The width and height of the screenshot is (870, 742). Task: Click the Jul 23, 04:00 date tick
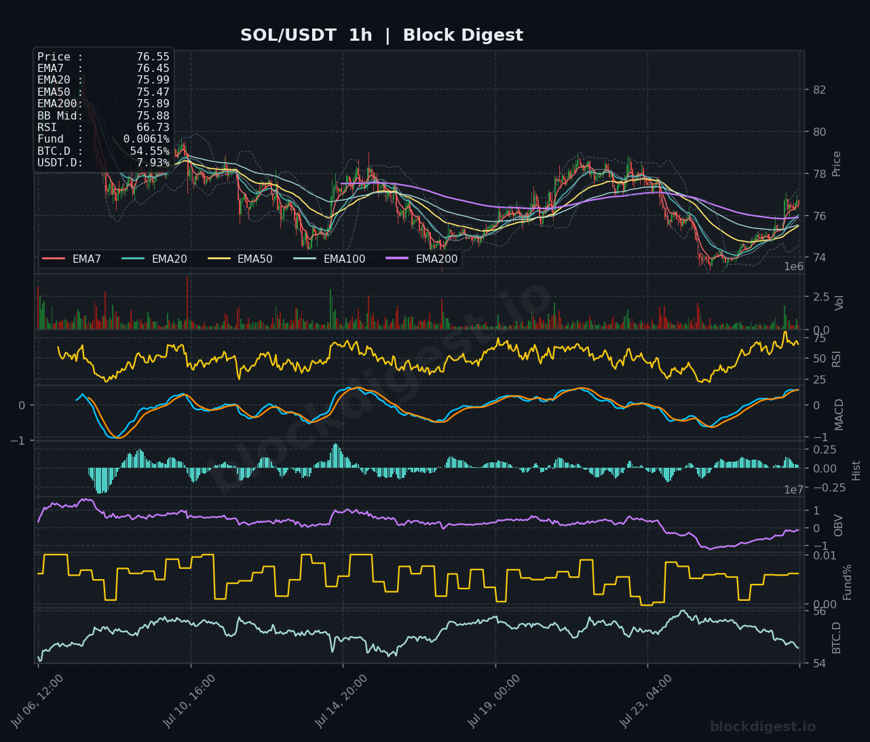[x=647, y=701]
